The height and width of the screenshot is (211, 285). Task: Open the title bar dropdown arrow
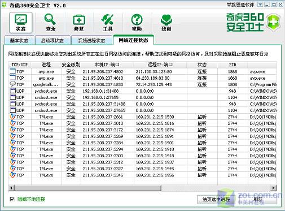tap(260, 5)
